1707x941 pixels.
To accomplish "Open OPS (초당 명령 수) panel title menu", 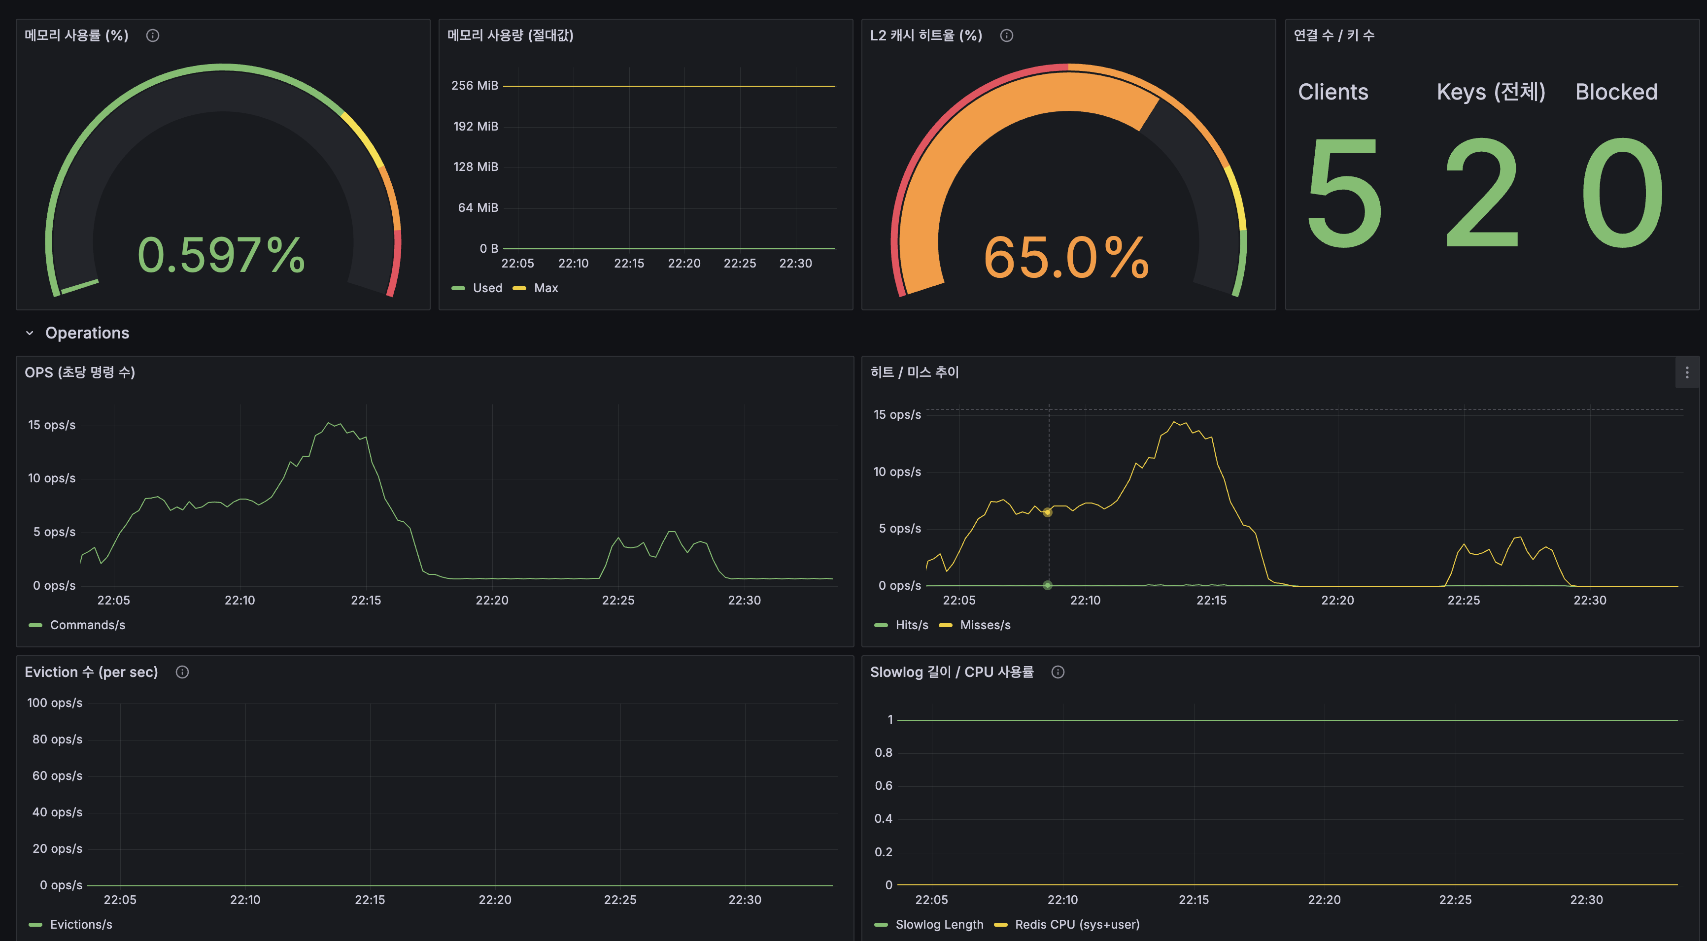I will pyautogui.click(x=79, y=372).
